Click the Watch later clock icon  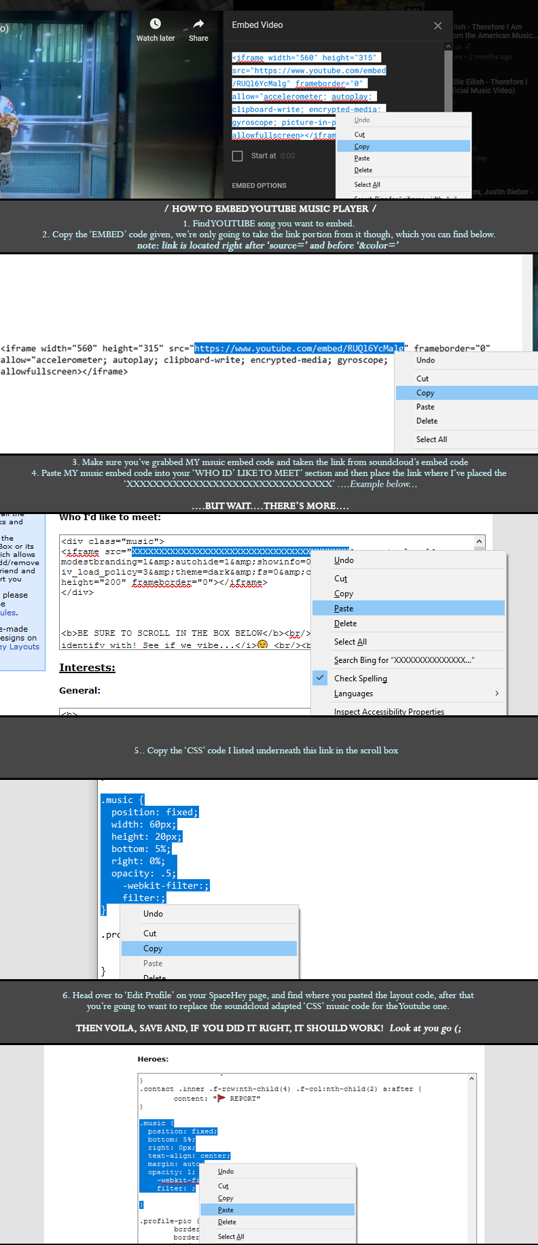tap(156, 24)
